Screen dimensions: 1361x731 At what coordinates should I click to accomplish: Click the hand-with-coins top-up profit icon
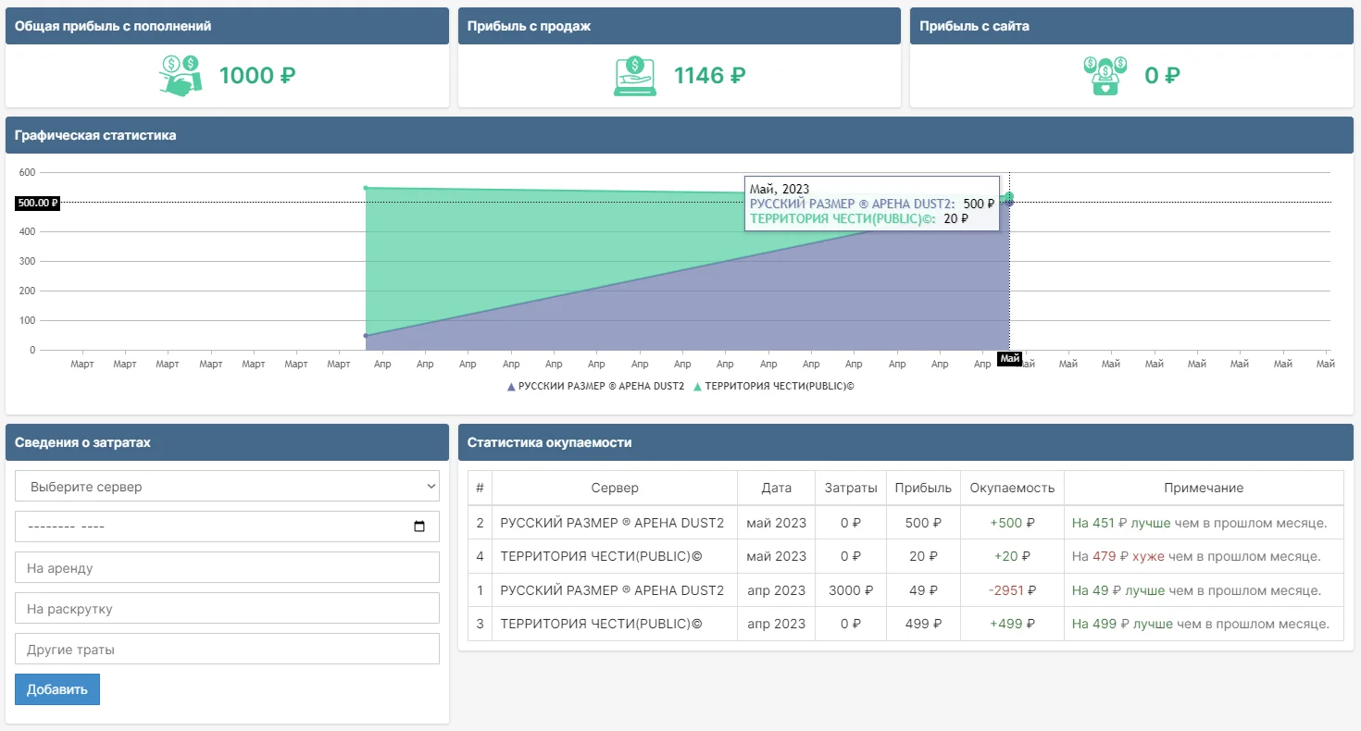point(181,75)
